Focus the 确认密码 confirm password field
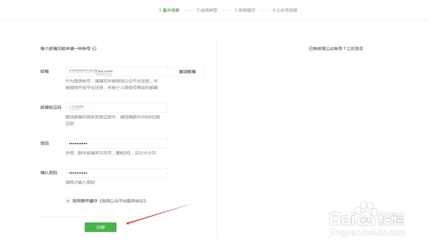Screen dimensions: 429x247 point(117,173)
